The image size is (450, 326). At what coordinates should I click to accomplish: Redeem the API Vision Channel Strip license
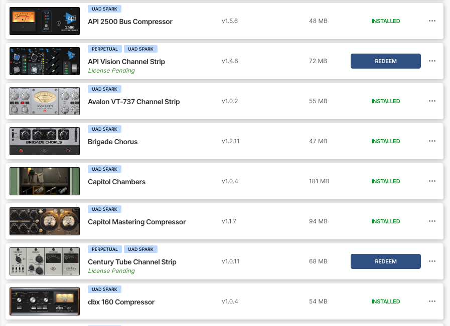[x=385, y=61]
